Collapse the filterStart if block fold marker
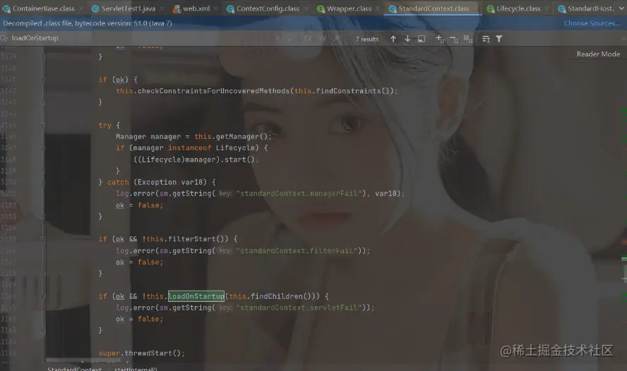Viewport: 627px width, 371px height. (43, 239)
